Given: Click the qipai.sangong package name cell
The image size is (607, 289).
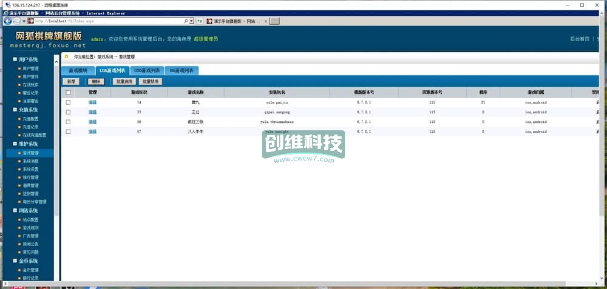Looking at the screenshot, I should [x=277, y=112].
